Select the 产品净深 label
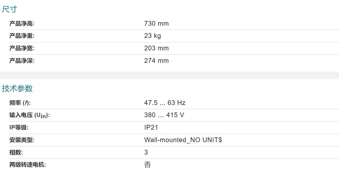Screen dimensions: 339x175 (x=22, y=61)
